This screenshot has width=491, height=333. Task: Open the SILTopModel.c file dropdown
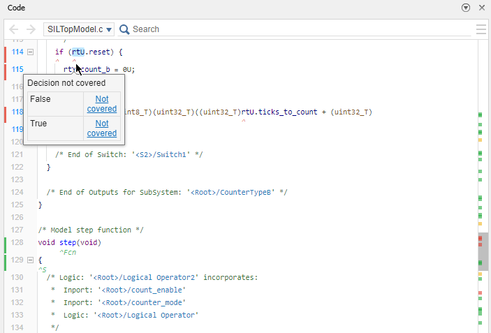78,29
